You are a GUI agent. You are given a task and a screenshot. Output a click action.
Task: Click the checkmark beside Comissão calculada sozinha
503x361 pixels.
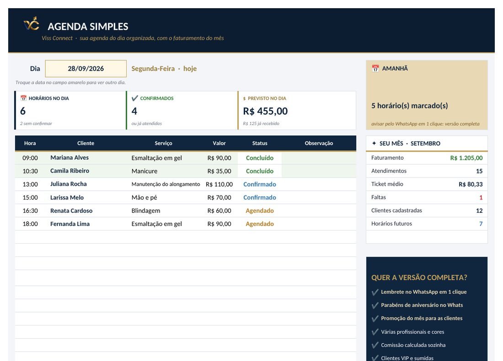click(375, 345)
